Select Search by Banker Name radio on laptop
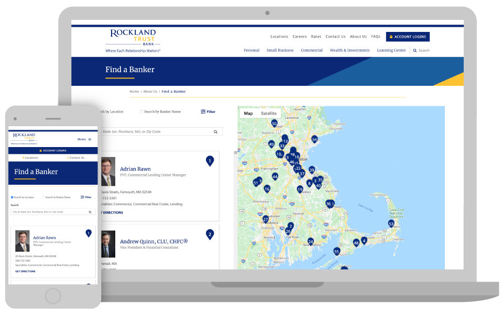The width and height of the screenshot is (503, 314). pos(141,111)
